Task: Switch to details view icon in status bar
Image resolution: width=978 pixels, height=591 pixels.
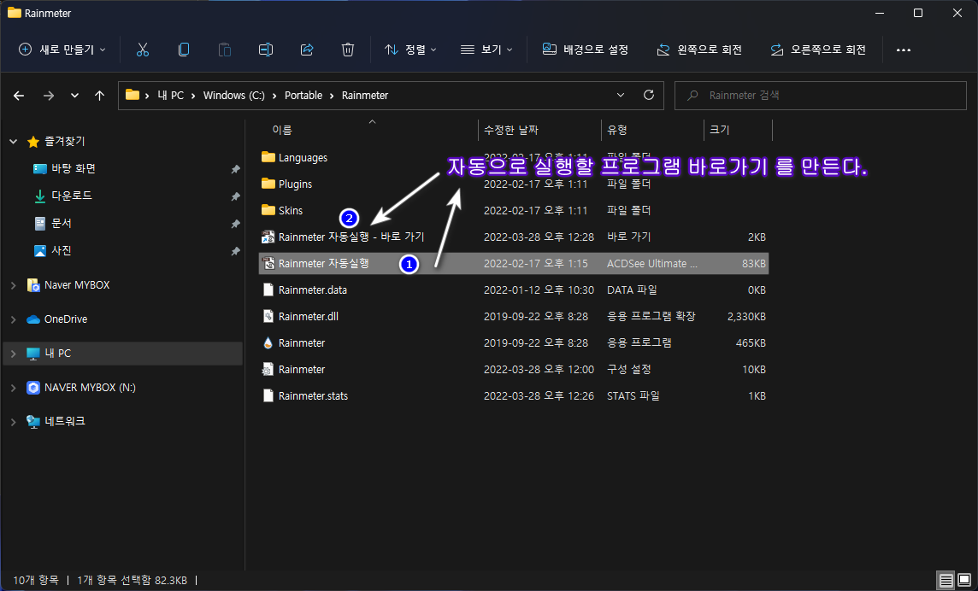Action: click(x=946, y=581)
